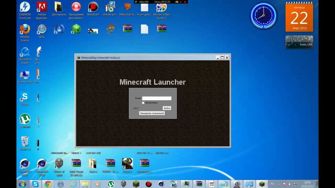This screenshot has width=335, height=188.
Task: Open the Scramby archive on desktop
Action: coord(144,166)
